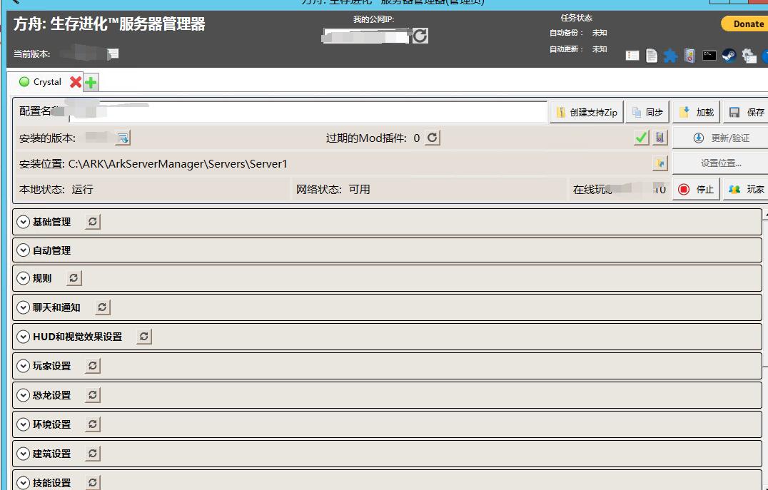This screenshot has height=490, width=768.
Task: Reset 建筑设置 section with refresh icon
Action: click(93, 454)
